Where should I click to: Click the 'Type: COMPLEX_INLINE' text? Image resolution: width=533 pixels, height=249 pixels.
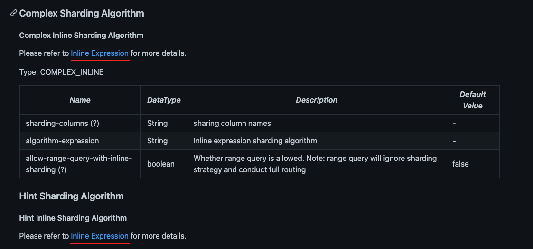[x=61, y=72]
